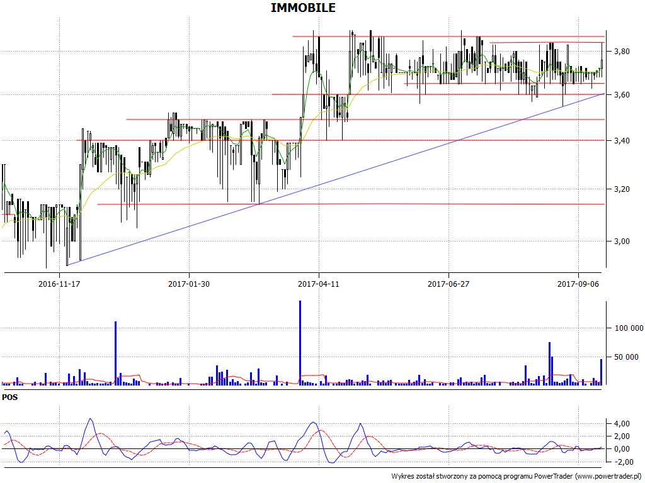Click the 2016-11-17 date label
Screen dimensions: 645x483
point(59,284)
